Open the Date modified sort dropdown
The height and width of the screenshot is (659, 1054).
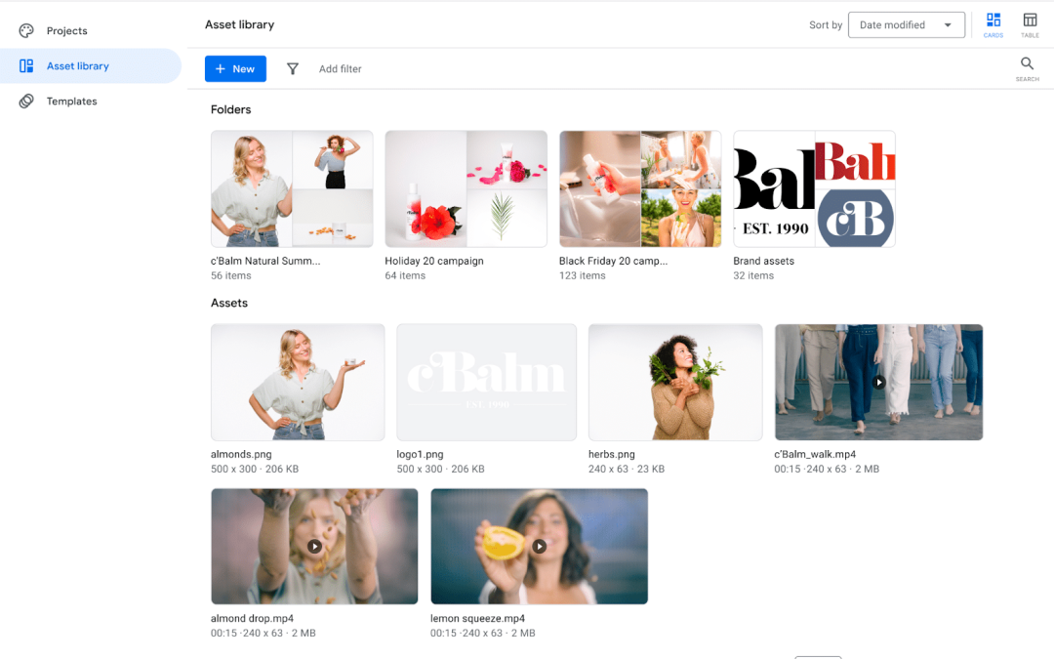tap(906, 24)
